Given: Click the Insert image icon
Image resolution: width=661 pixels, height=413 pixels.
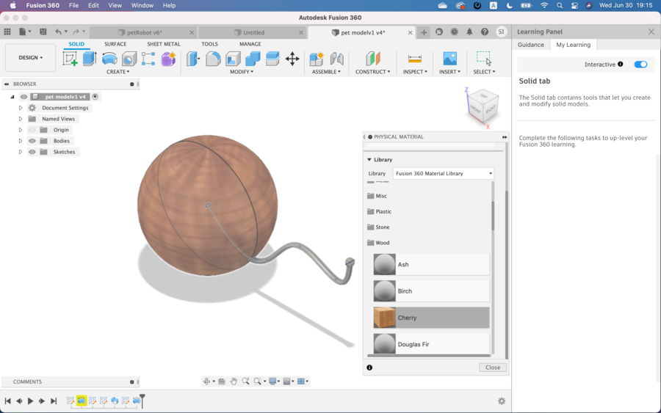Looking at the screenshot, I should tap(449, 59).
